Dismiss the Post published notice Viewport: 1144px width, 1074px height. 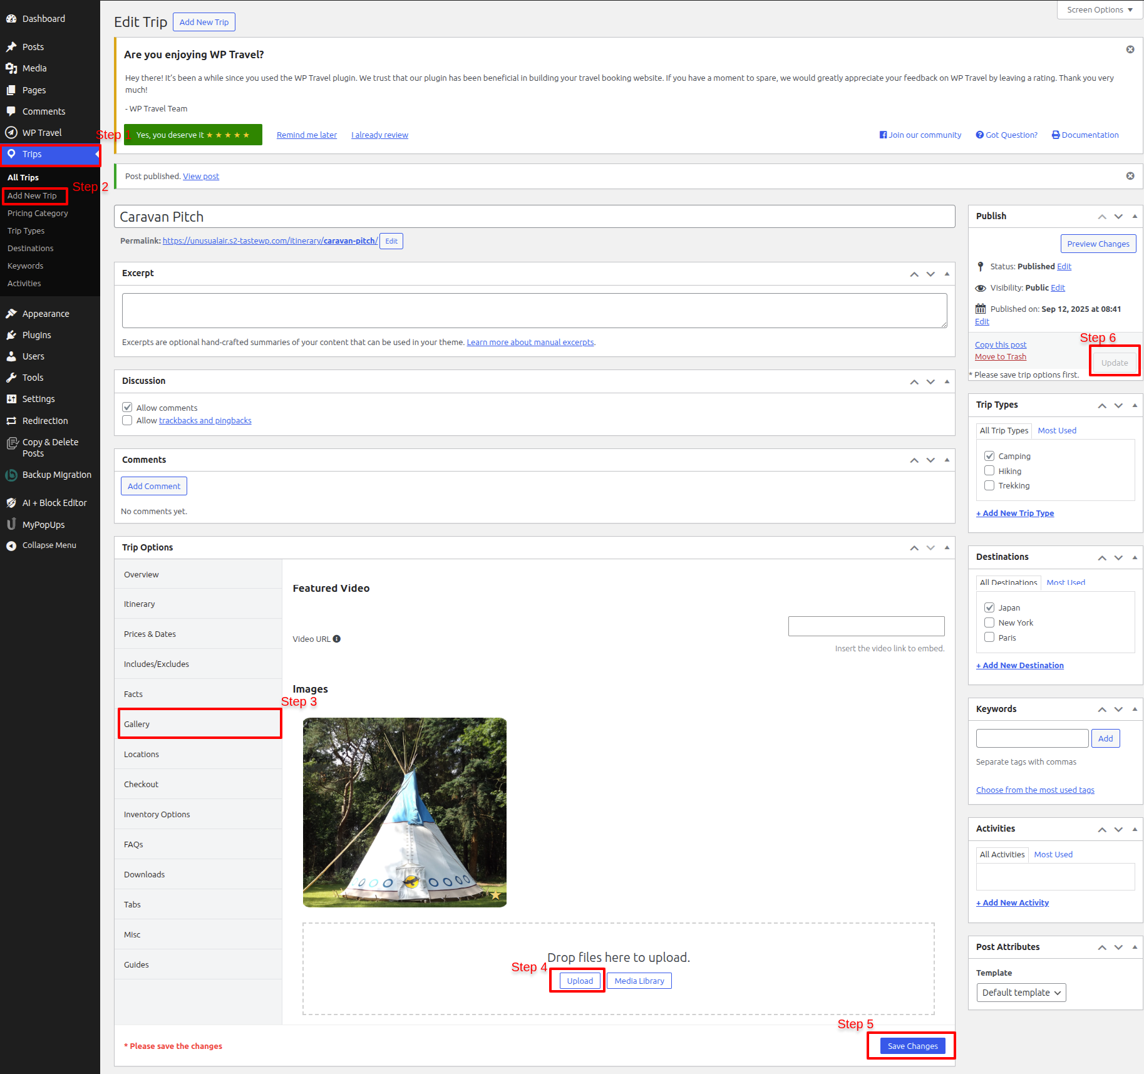click(1130, 176)
